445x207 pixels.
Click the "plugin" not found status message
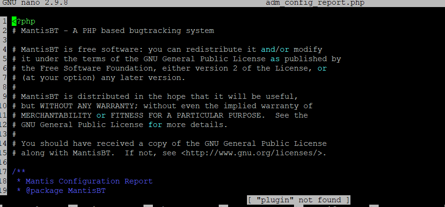point(299,200)
